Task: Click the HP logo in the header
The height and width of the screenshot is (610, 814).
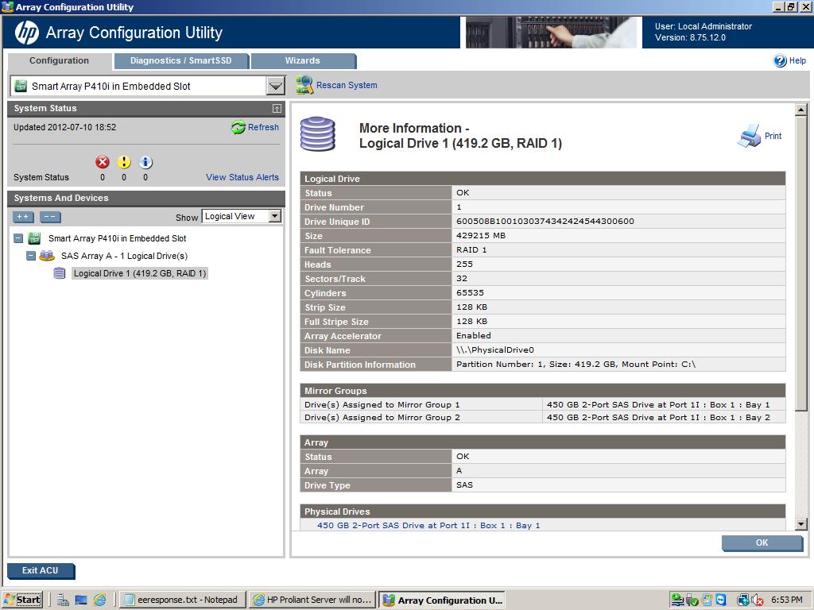Action: (x=26, y=33)
